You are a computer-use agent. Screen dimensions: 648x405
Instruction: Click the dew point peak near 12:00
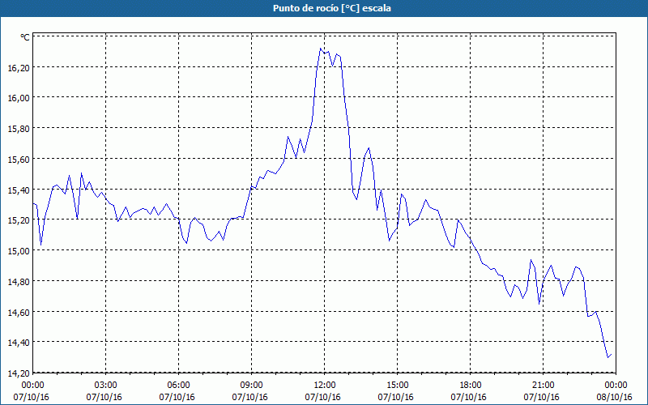coord(320,49)
